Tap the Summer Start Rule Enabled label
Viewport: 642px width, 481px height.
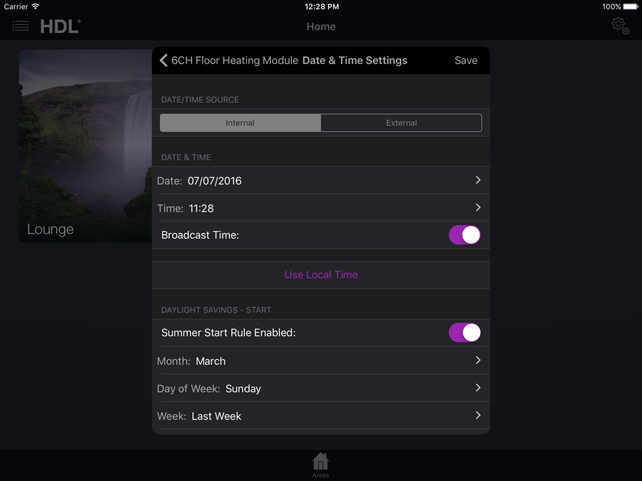[228, 333]
